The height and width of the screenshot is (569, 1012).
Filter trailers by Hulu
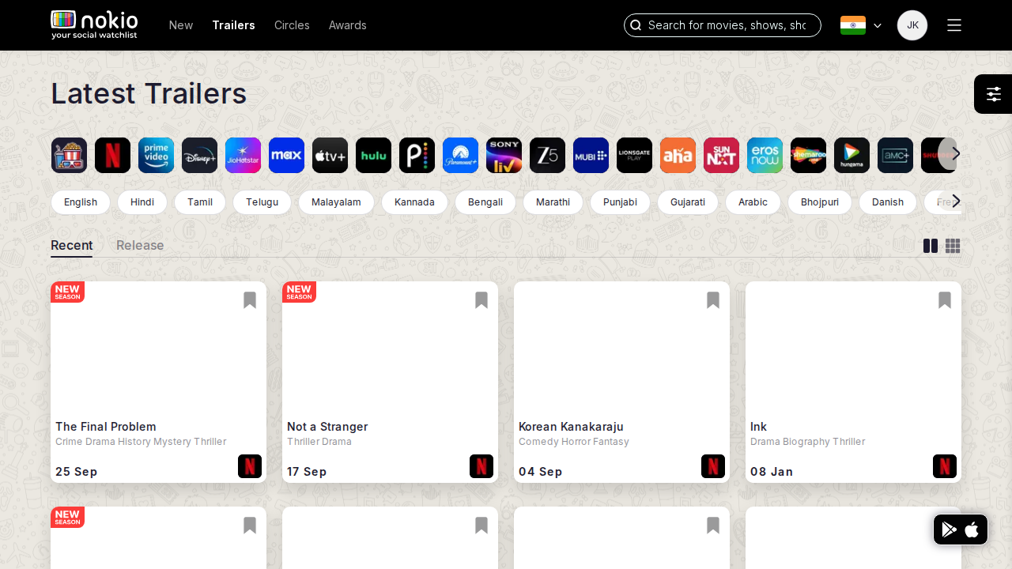click(x=373, y=155)
